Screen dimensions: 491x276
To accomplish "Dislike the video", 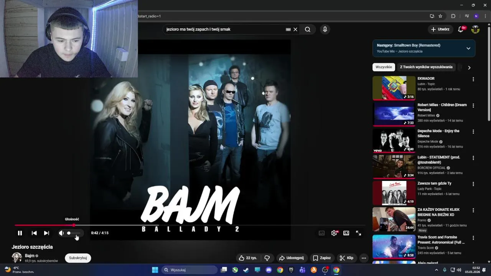I will 267,258.
